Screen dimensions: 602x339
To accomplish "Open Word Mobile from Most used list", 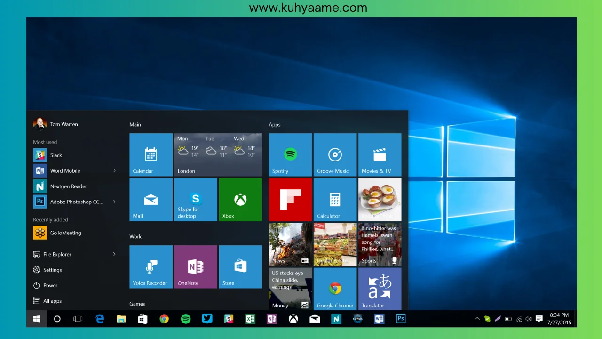I will coord(75,170).
